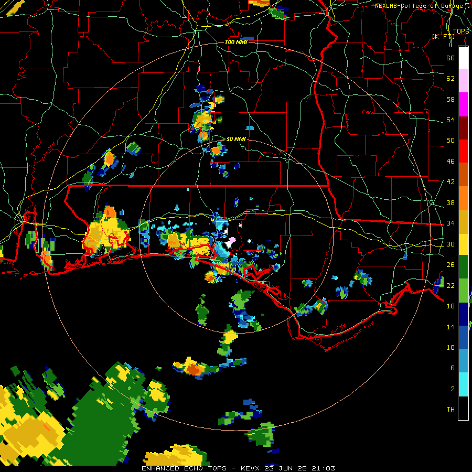Click the 26 legend value

(450, 265)
